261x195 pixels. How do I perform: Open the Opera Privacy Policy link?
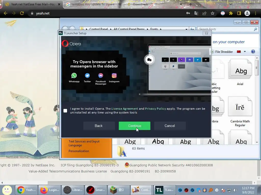click(x=155, y=109)
